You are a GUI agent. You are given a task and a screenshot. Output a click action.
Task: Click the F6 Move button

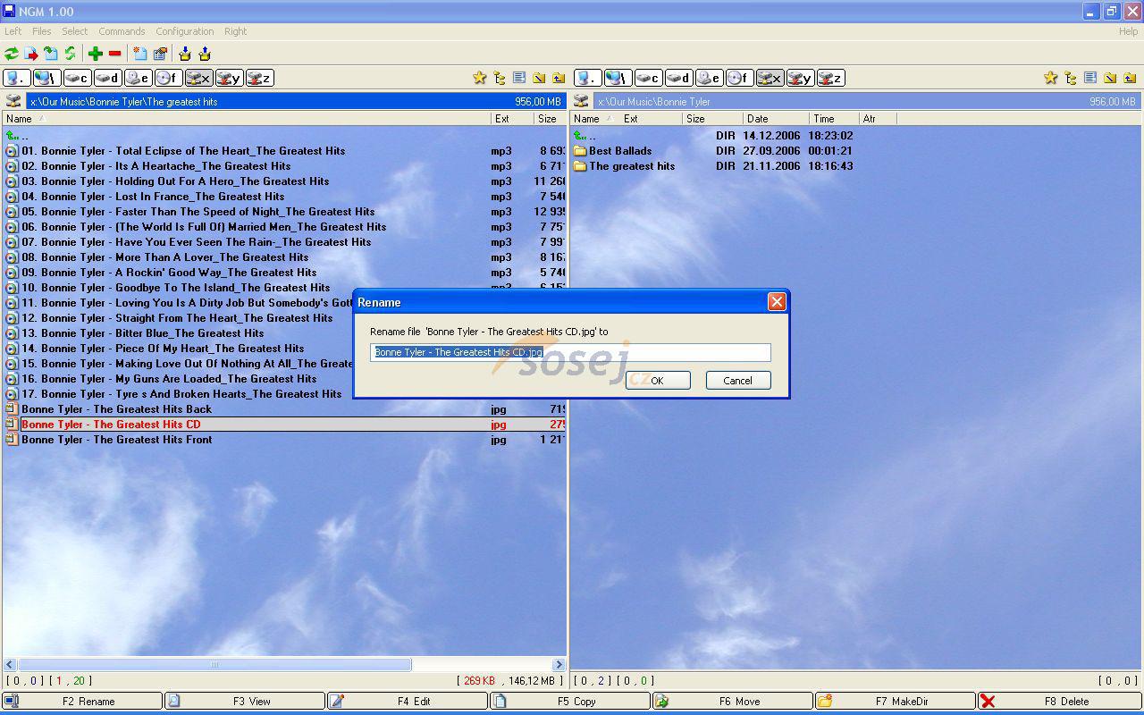pos(733,702)
